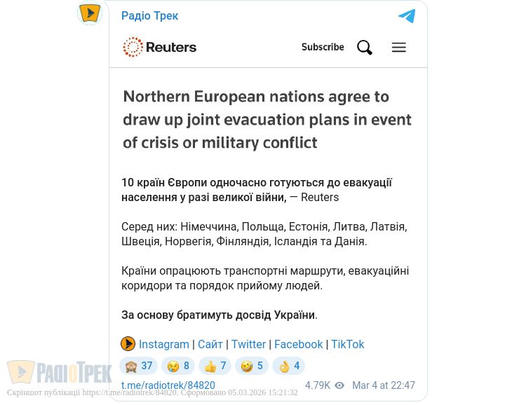Open the TikTok link
Screen dimensions: 505x405
pos(348,344)
